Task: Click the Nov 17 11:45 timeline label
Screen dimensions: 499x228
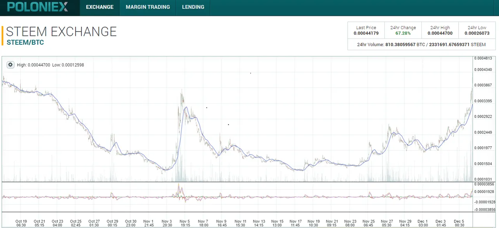Action: pyautogui.click(x=296, y=223)
